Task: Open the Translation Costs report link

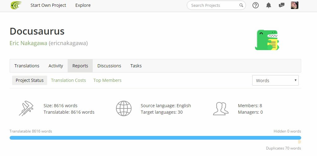Action: click(68, 80)
